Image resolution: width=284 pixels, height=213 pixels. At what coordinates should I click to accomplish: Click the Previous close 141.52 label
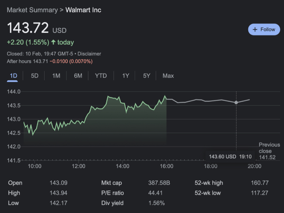pos(269,151)
